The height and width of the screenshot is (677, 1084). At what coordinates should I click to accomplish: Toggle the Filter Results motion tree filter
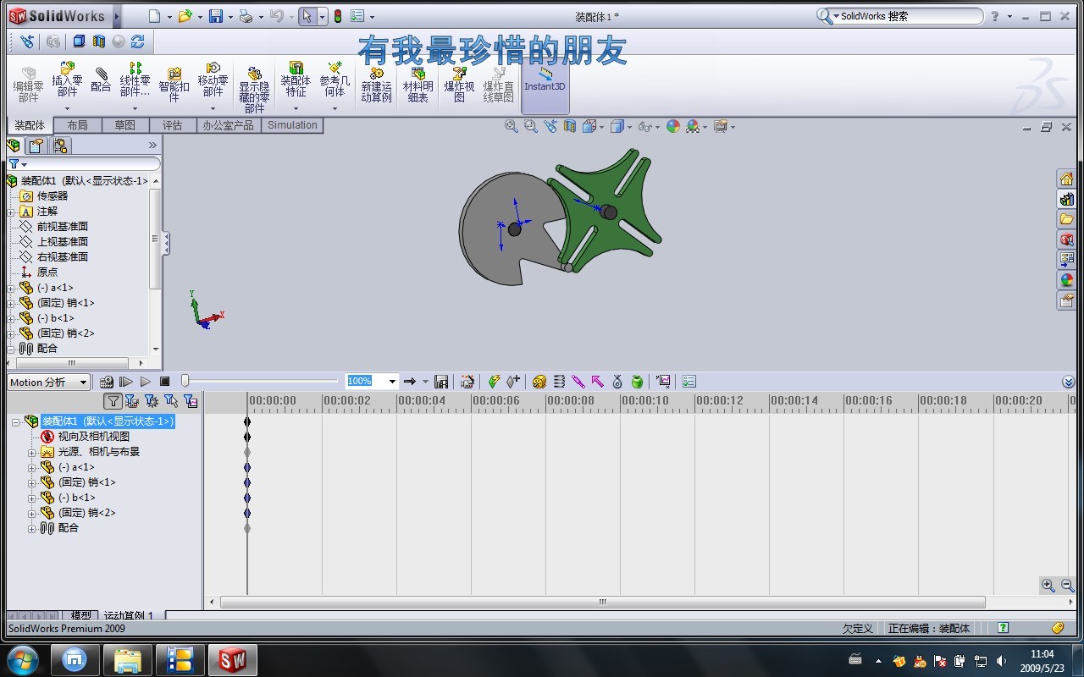tap(191, 401)
